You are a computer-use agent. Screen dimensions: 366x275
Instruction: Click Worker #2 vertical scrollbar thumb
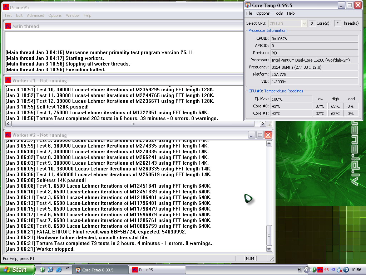(269, 235)
